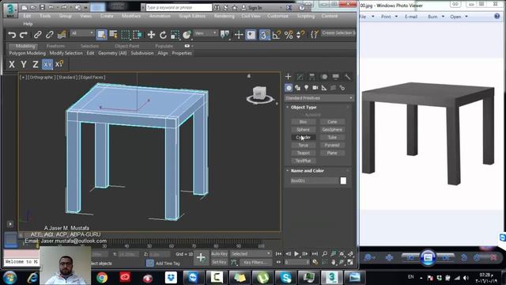Click the Select and Place icon

click(x=187, y=35)
